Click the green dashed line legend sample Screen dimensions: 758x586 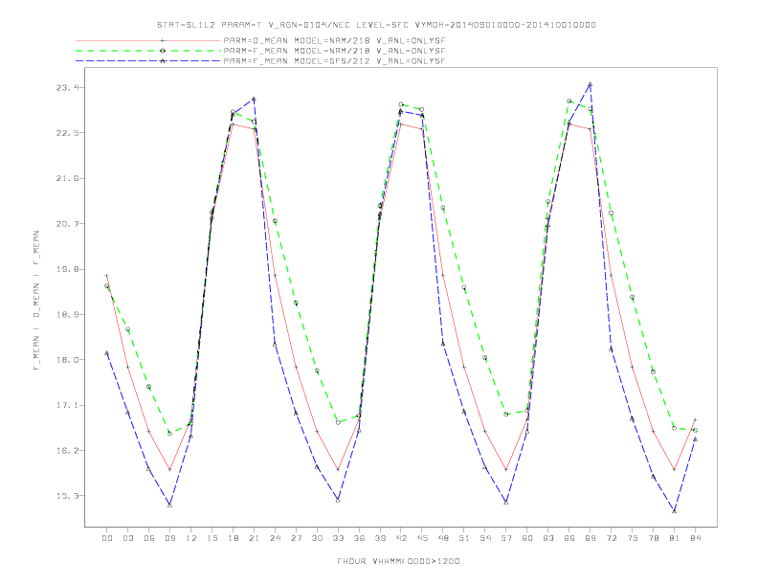148,51
